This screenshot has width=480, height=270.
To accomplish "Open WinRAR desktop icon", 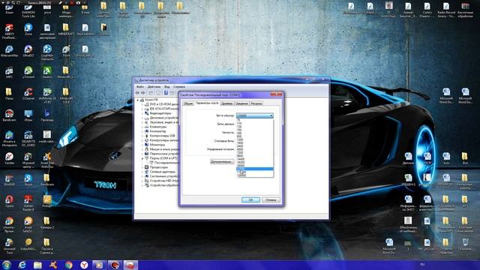I will [9, 180].
